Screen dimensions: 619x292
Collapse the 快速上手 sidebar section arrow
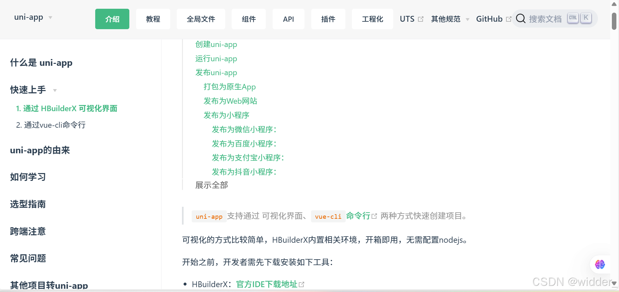point(55,90)
